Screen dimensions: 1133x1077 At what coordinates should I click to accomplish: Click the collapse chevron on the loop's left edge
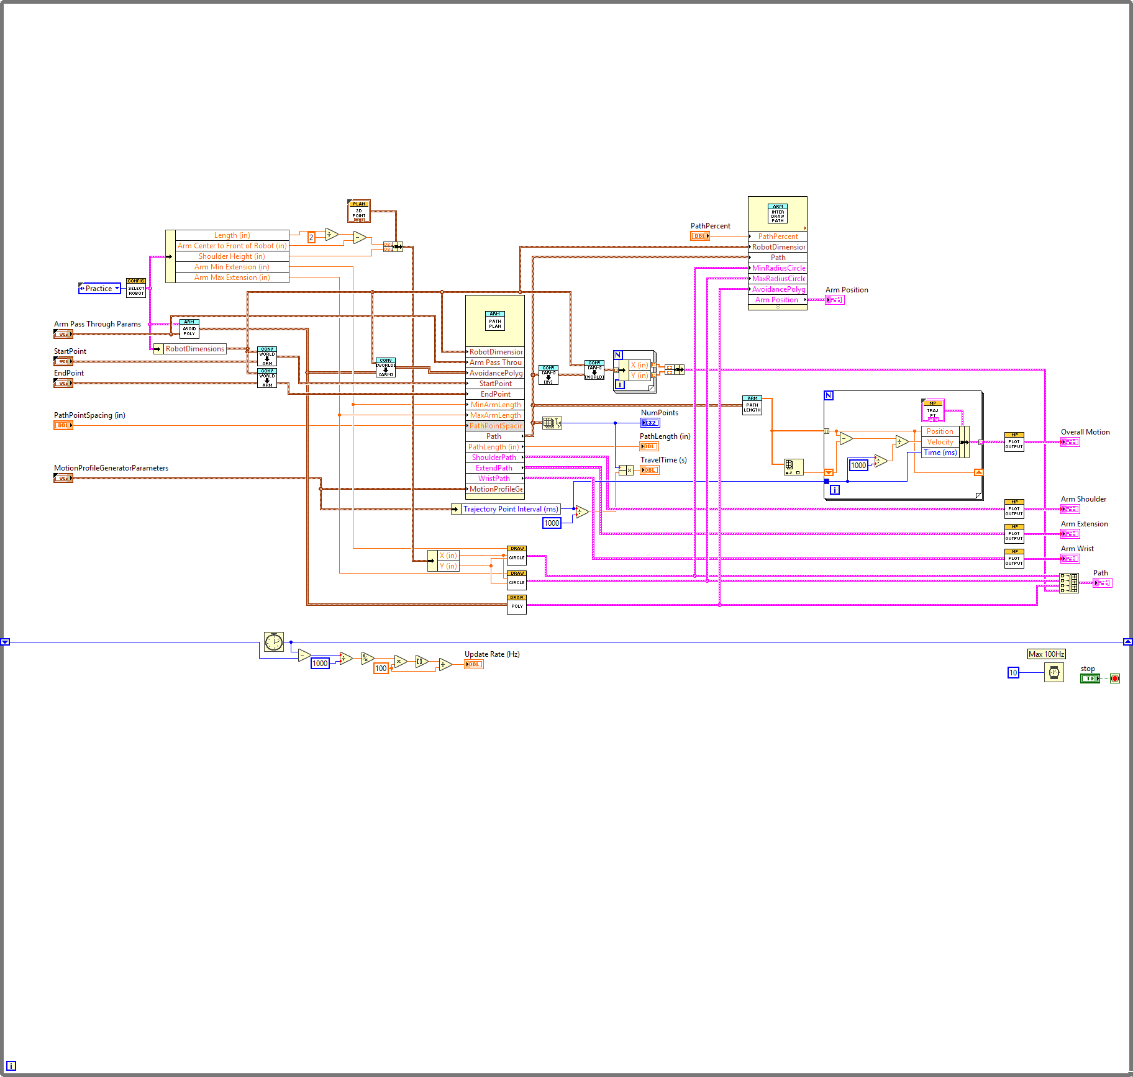point(5,642)
